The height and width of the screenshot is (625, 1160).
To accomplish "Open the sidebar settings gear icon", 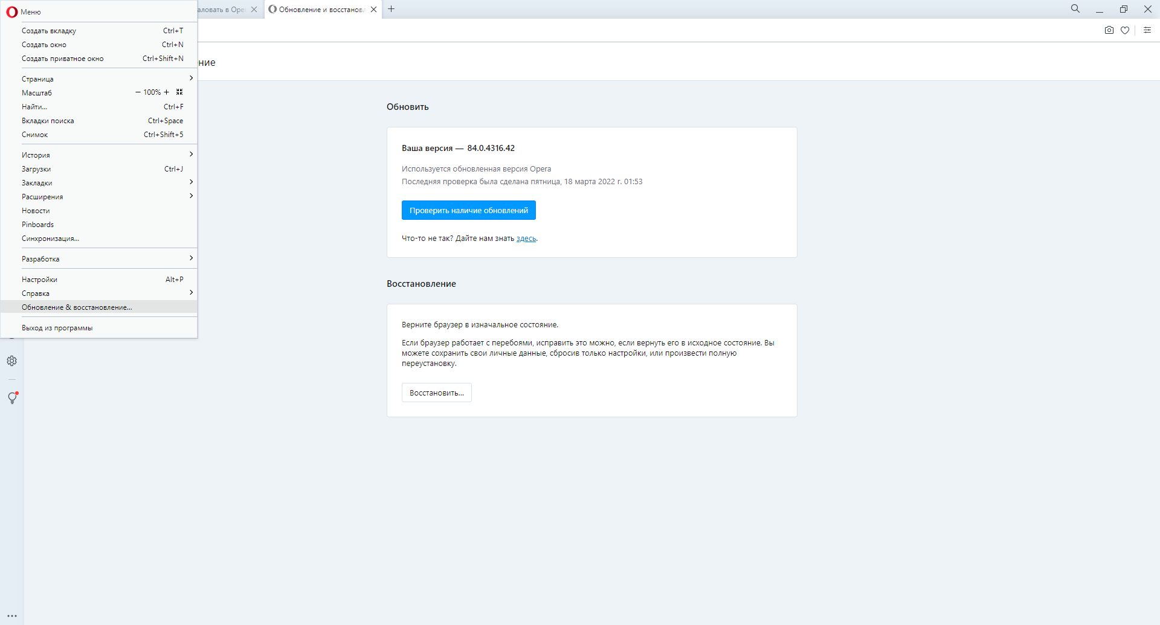I will (12, 361).
